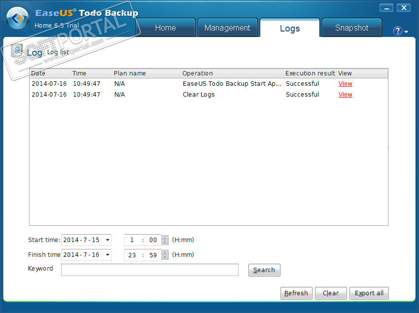Click the Search button
This screenshot has height=313, width=419.
(x=264, y=270)
